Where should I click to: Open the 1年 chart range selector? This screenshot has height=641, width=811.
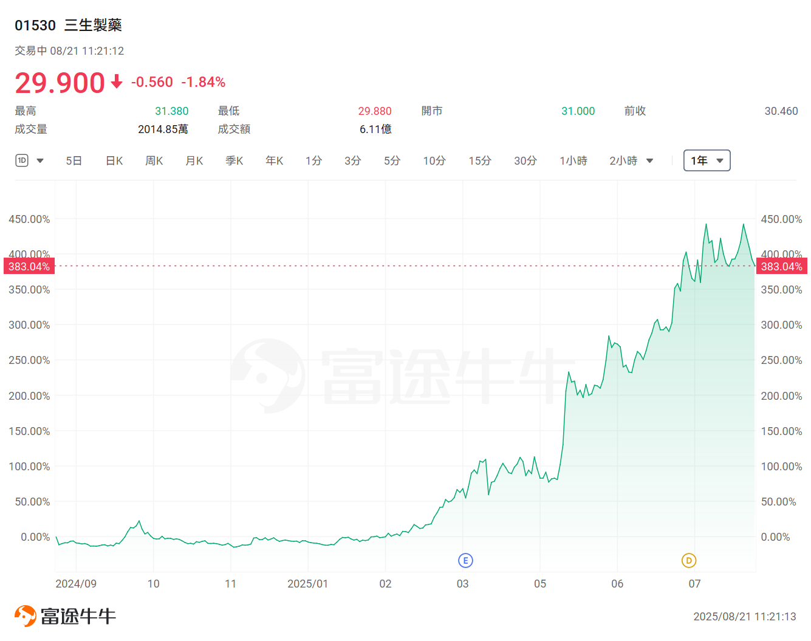[x=707, y=160]
